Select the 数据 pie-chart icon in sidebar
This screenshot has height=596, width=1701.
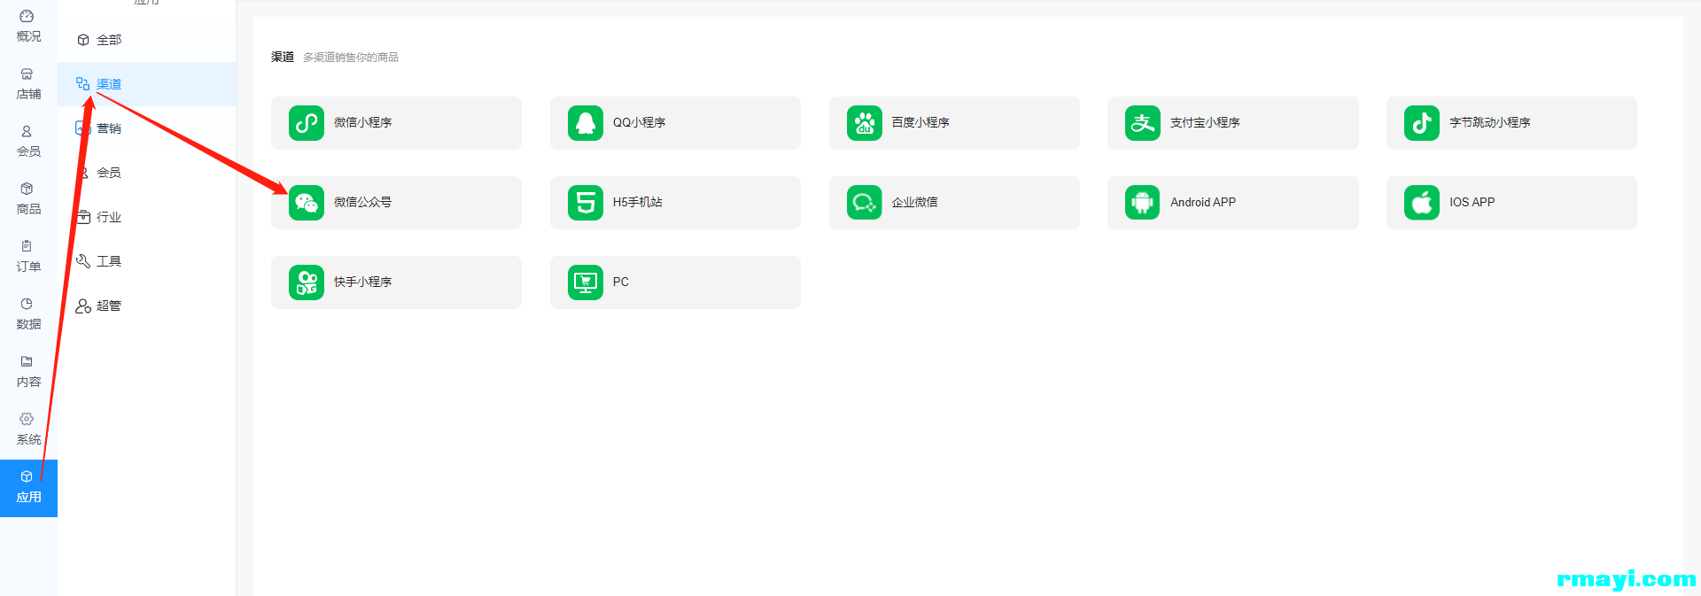27,304
